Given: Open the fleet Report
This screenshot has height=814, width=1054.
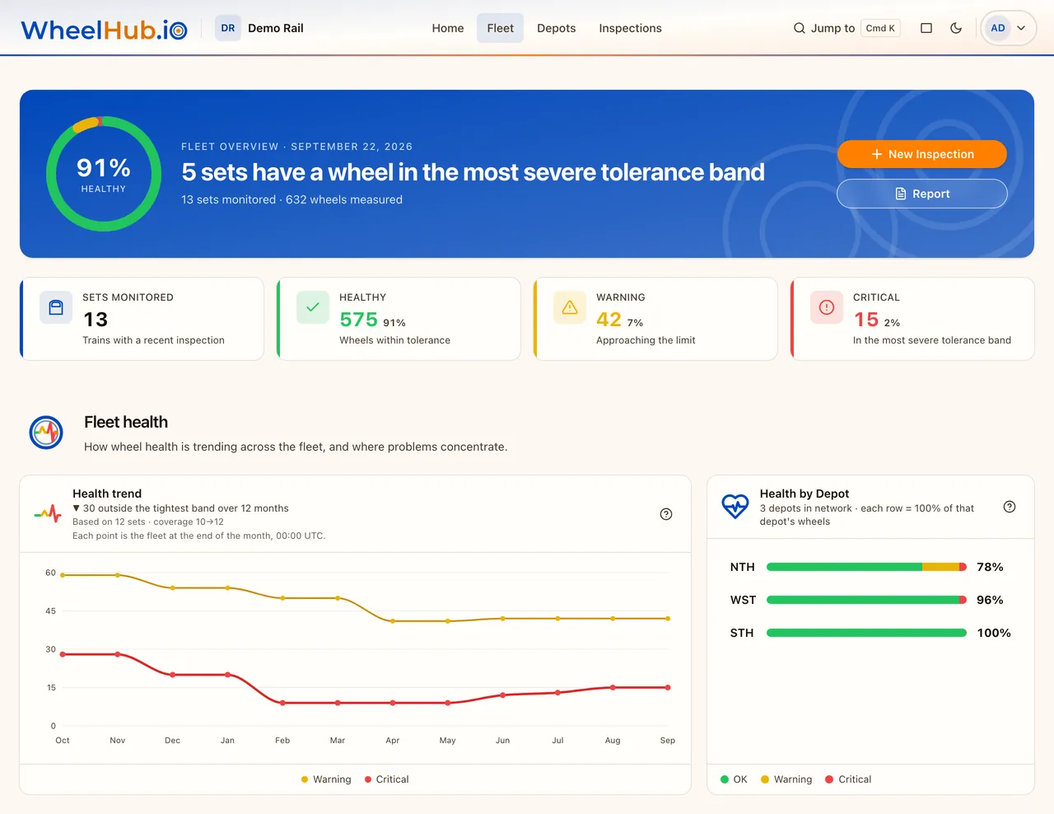Looking at the screenshot, I should (x=922, y=194).
